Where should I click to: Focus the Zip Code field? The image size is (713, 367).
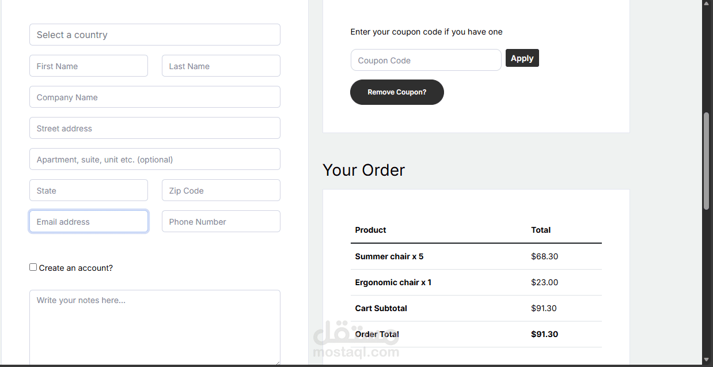click(x=221, y=191)
